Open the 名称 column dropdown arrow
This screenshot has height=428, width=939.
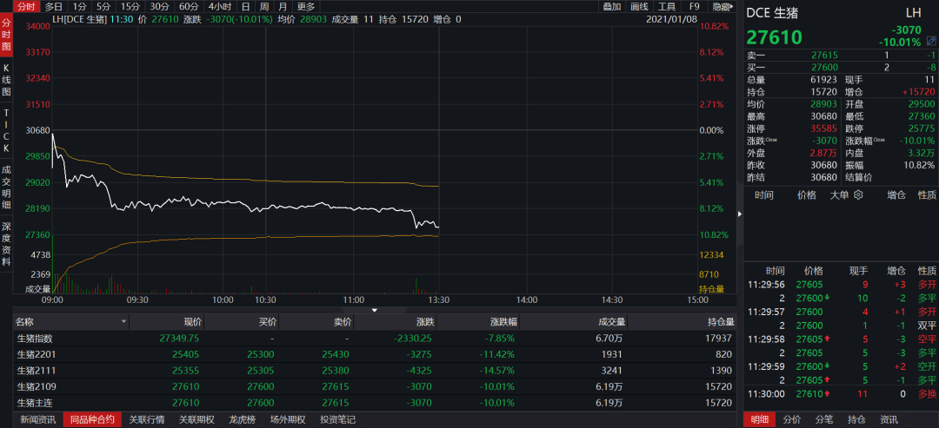tap(123, 322)
